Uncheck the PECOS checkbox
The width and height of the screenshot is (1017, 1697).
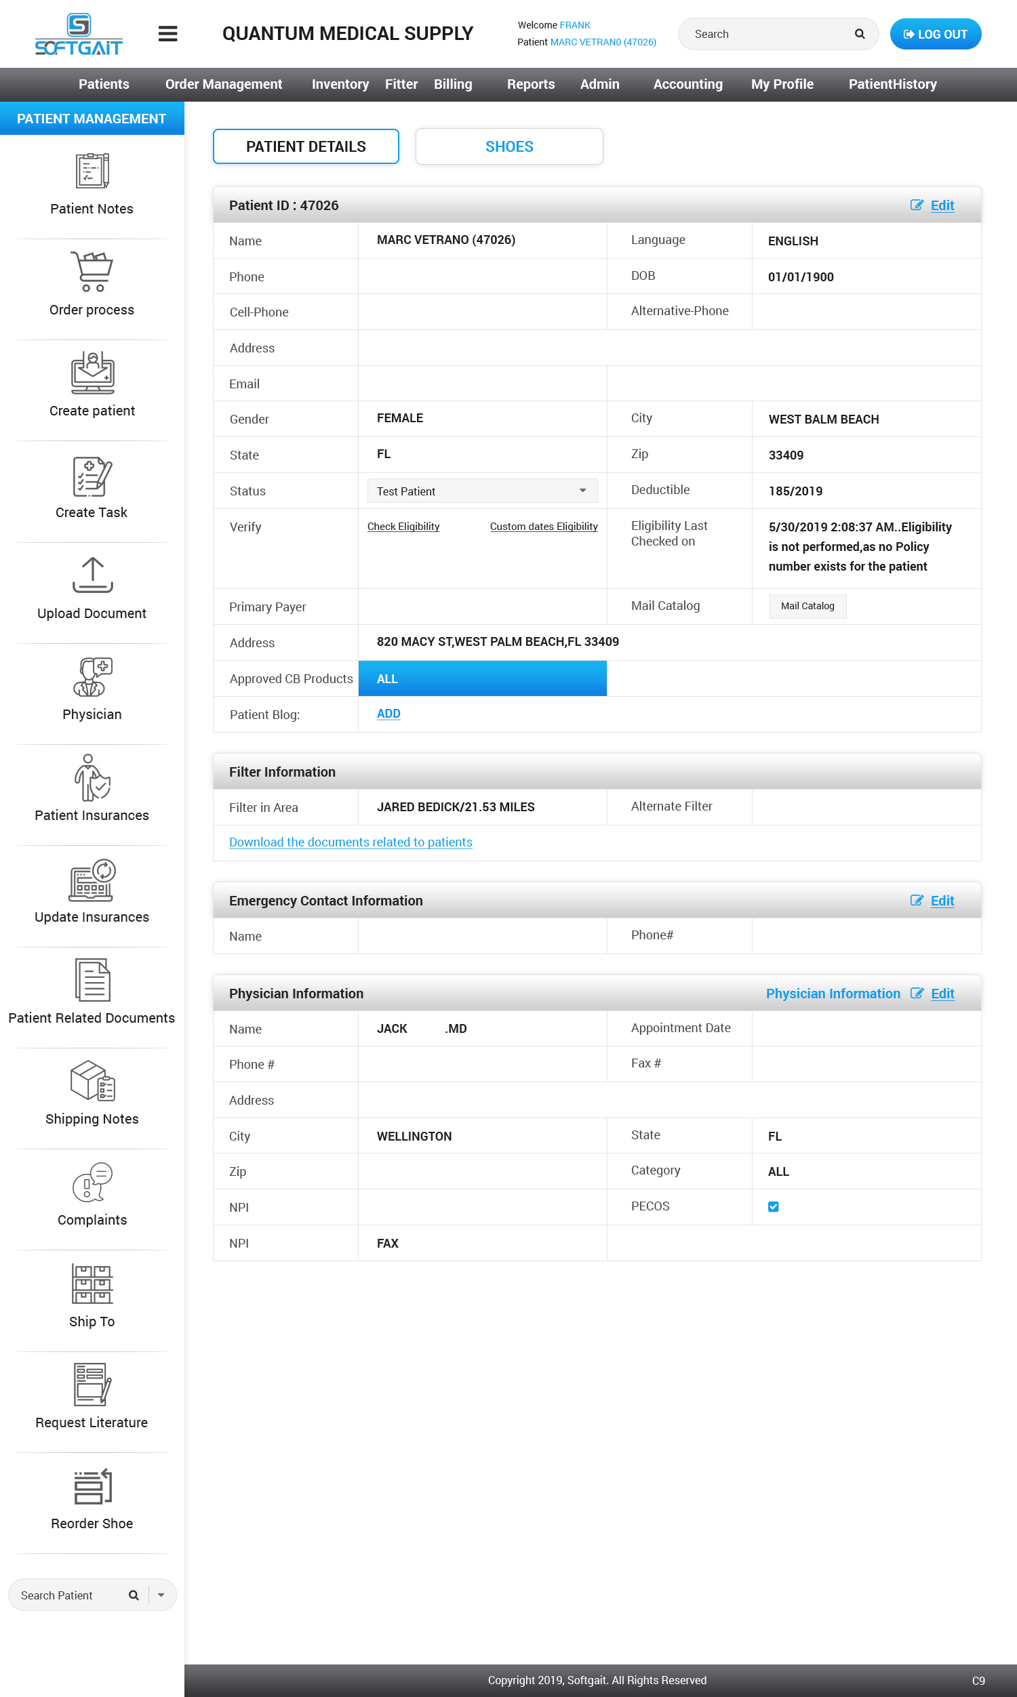coord(773,1206)
